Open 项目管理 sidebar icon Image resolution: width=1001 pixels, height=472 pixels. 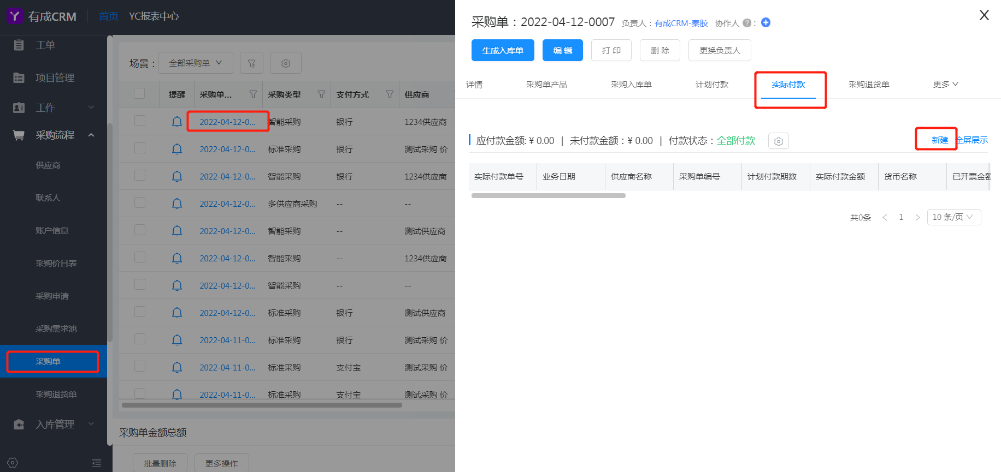(x=19, y=77)
